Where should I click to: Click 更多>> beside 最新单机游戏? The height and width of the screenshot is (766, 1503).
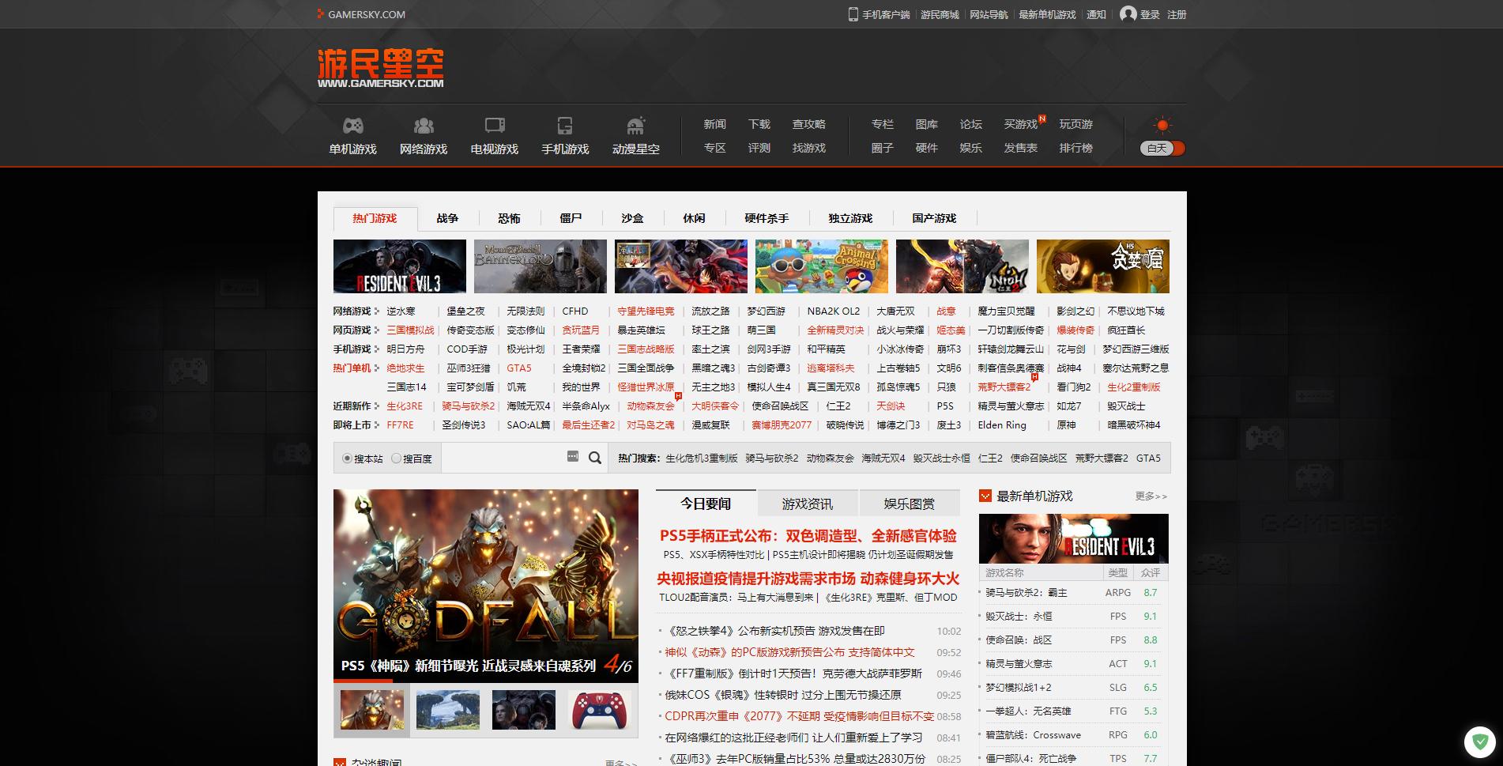[1151, 496]
